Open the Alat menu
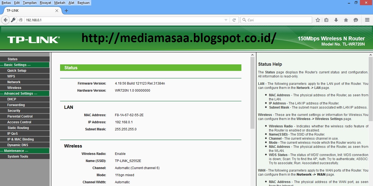This screenshot has width=373, height=186. 71,3
